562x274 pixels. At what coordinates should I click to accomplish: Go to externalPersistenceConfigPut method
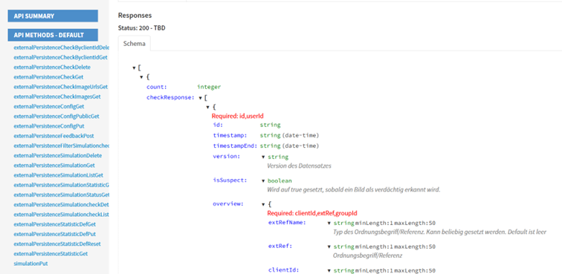(x=49, y=126)
